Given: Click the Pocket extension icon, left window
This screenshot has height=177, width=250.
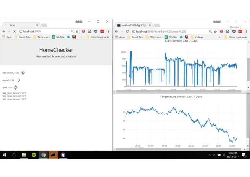Looking at the screenshot, I should point(96,32).
